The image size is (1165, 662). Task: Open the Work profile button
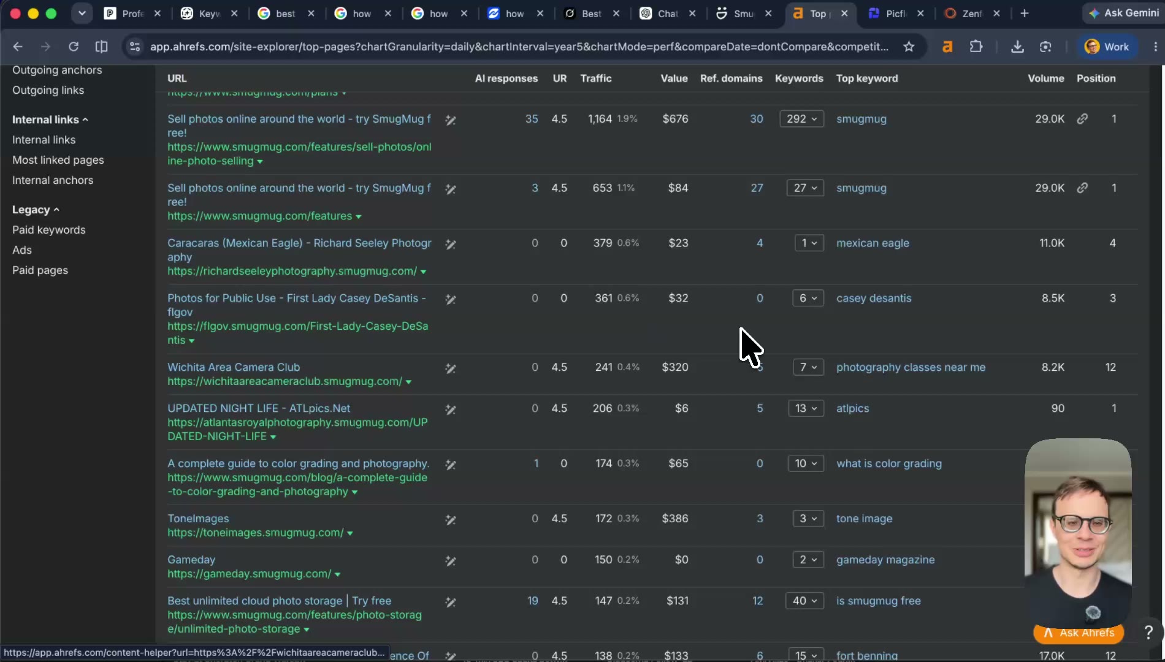(x=1107, y=47)
